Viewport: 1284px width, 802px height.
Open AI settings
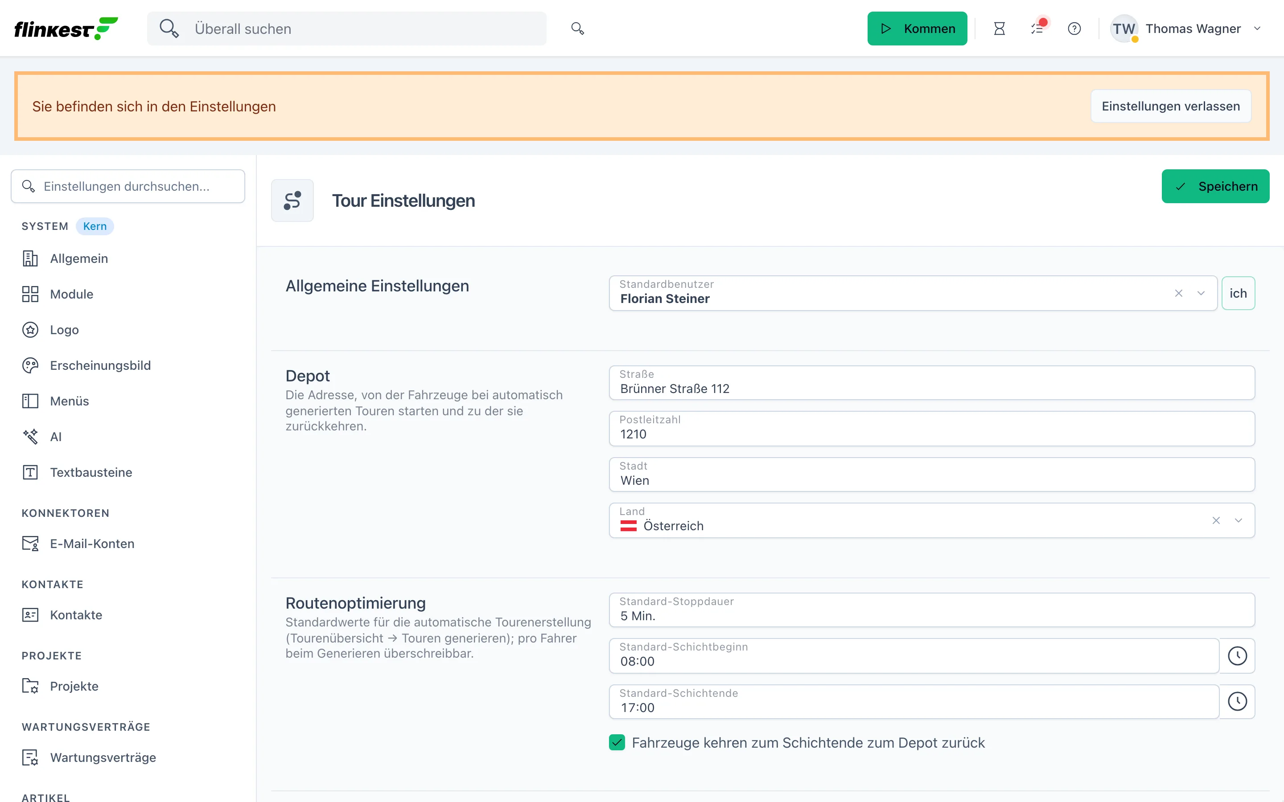pyautogui.click(x=128, y=437)
